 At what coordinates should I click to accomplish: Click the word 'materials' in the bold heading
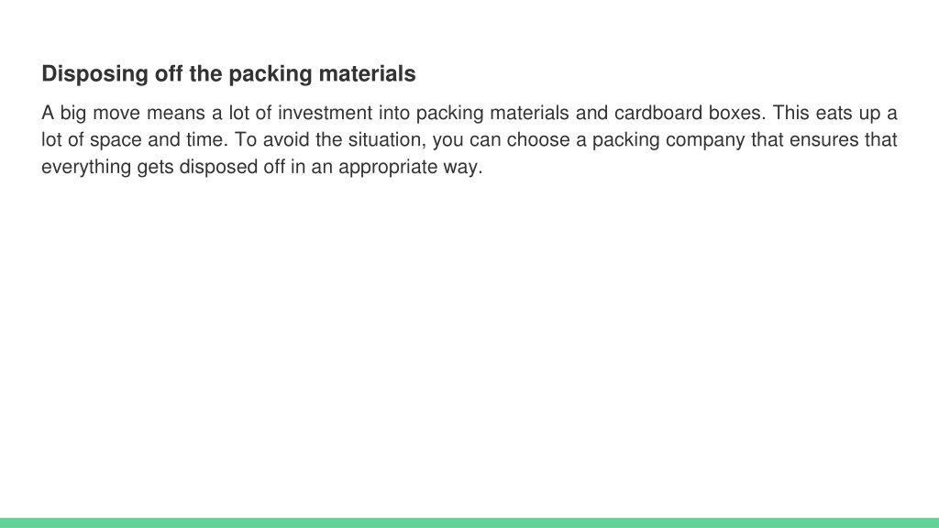[367, 74]
